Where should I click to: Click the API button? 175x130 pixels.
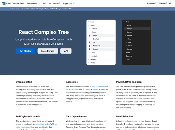tap(66, 51)
